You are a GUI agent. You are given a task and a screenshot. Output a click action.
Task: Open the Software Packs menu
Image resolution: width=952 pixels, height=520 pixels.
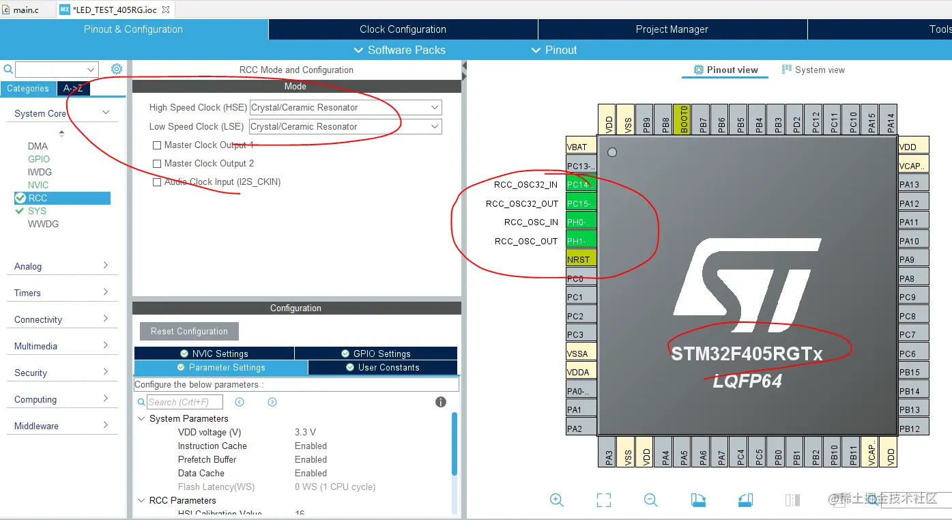coord(399,50)
